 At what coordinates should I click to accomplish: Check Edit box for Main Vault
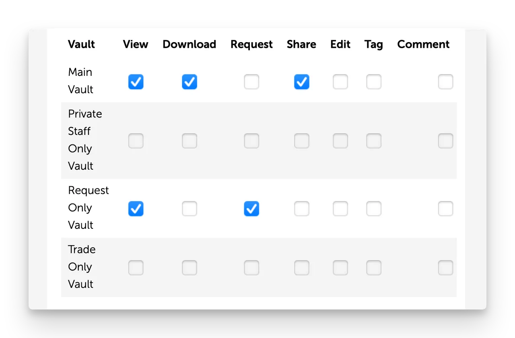(x=340, y=82)
